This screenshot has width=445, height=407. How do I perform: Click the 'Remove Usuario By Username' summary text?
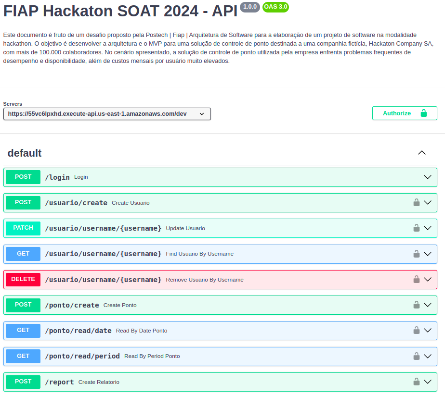[205, 280]
